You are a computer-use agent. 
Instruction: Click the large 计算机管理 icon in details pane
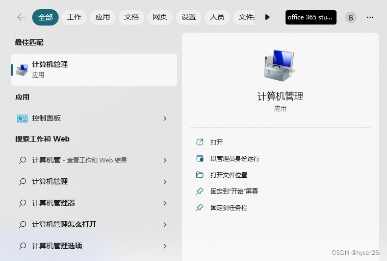(279, 65)
